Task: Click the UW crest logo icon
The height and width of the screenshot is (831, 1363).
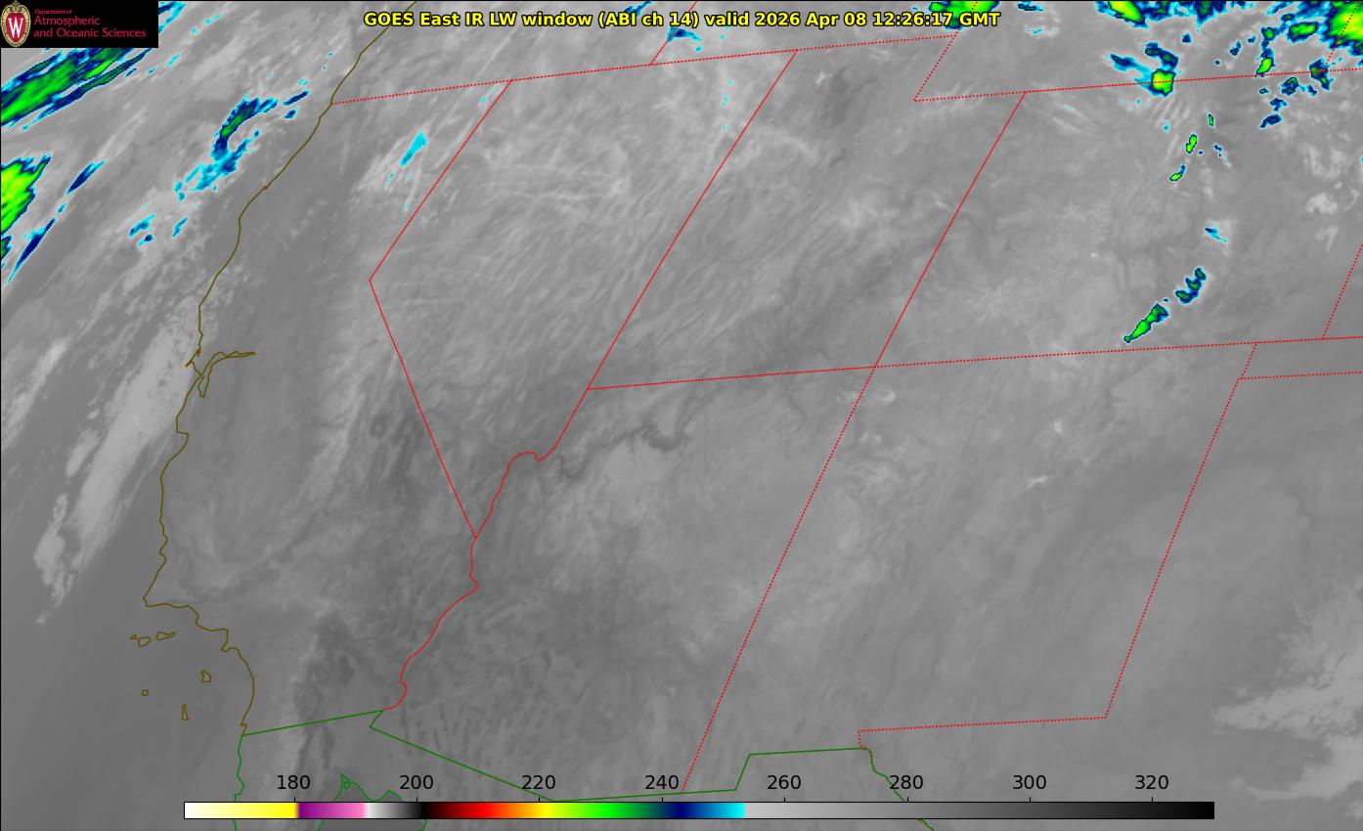Action: tap(17, 24)
